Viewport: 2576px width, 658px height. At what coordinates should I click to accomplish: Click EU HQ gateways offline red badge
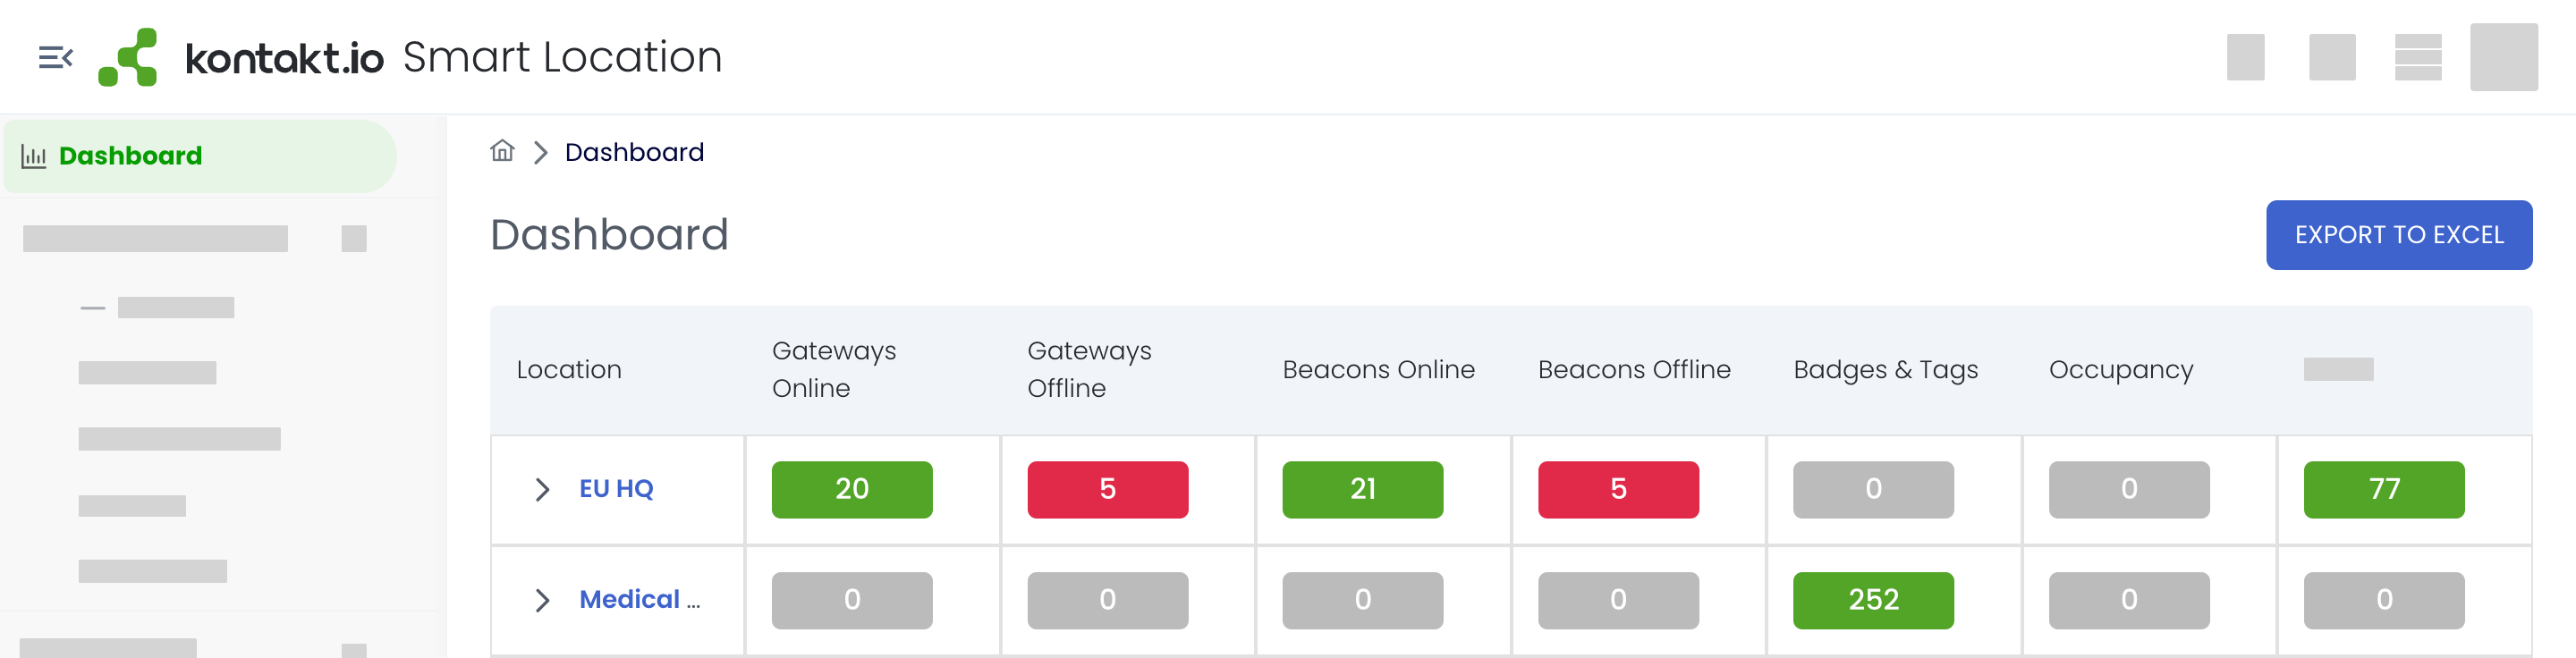pyautogui.click(x=1107, y=489)
